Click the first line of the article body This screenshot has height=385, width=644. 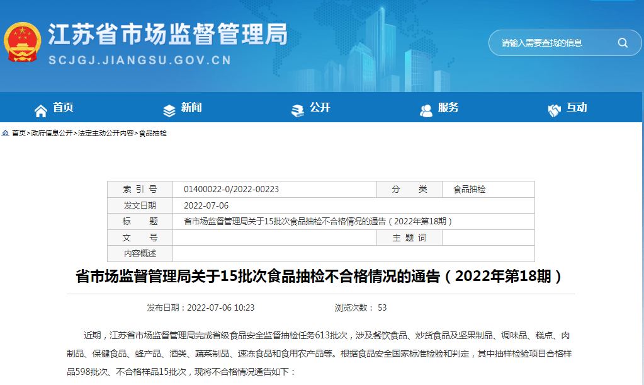point(327,335)
